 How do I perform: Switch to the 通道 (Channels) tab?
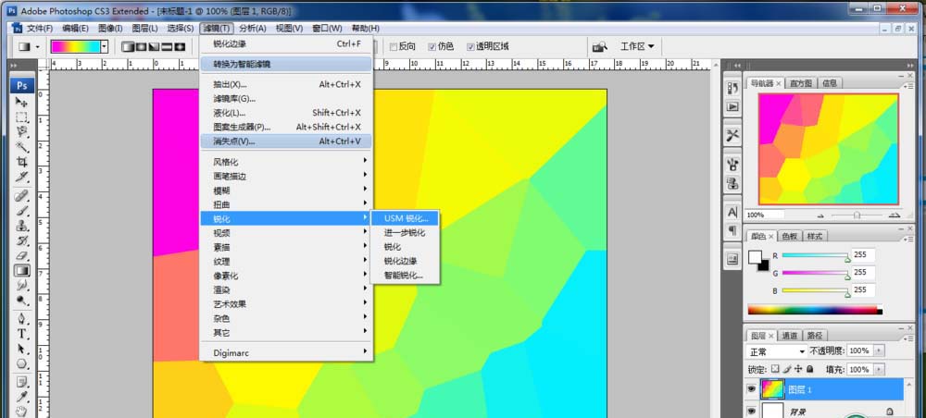789,335
